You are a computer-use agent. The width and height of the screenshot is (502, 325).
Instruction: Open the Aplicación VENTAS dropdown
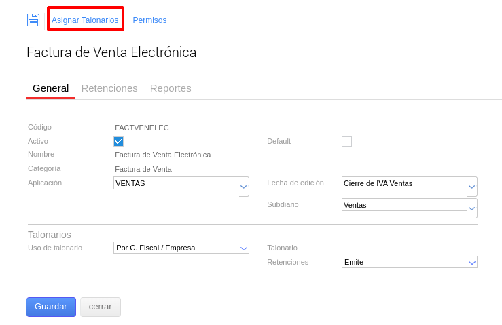pyautogui.click(x=177, y=183)
